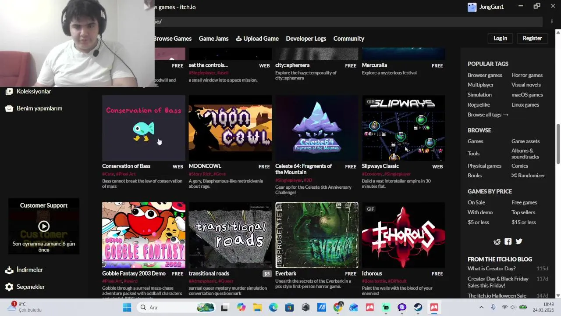The image size is (561, 316).
Task: Filter by $5 or less
Action: point(478,223)
